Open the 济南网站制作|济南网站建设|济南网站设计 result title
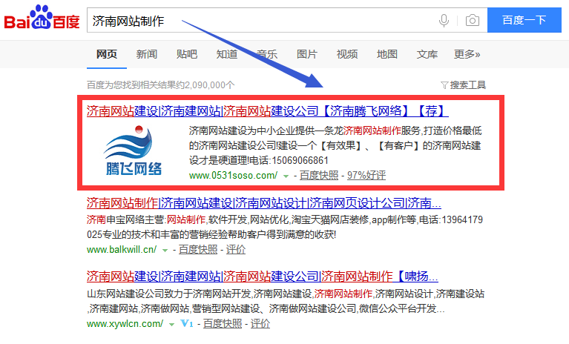Image resolution: width=569 pixels, height=344 pixels. coord(264,203)
